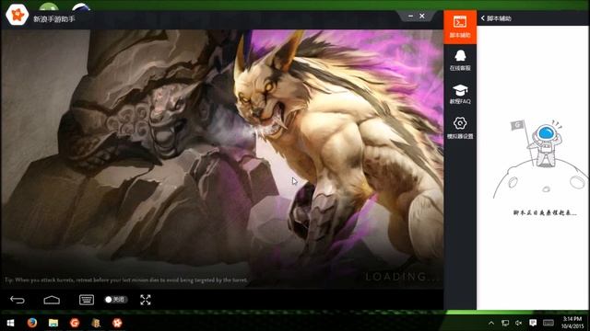This screenshot has width=590, height=331.
Task: Expand hidden system tray icons
Action: 491,323
